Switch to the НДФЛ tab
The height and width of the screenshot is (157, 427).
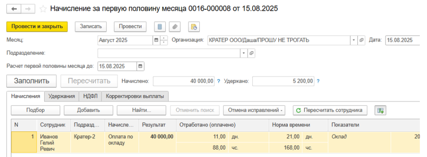tap(90, 96)
